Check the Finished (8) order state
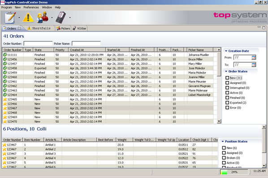 [x=227, y=97]
